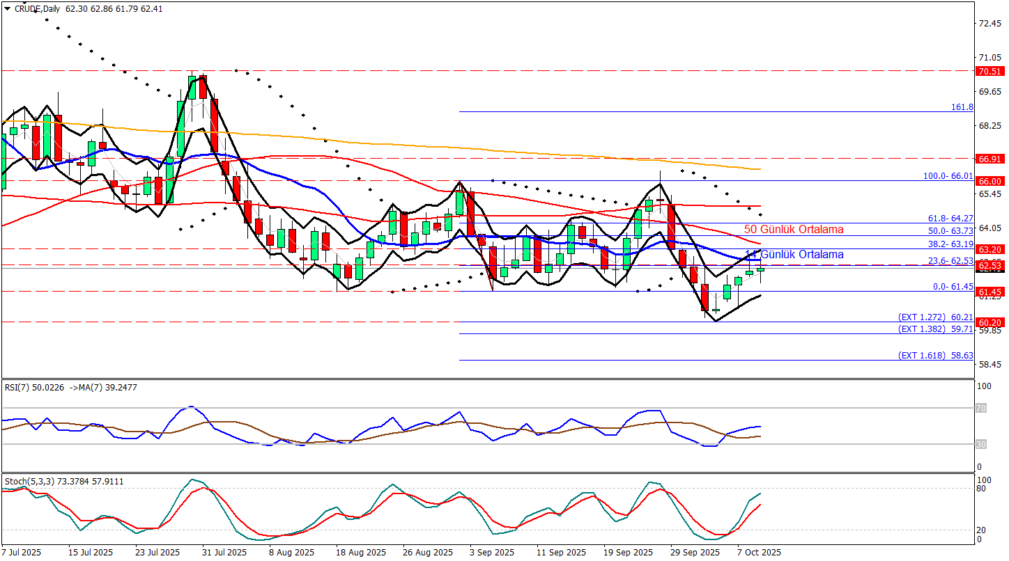Image resolution: width=1009 pixels, height=561 pixels.
Task: Select the "50 Günlük Ortalama" text label
Action: click(794, 229)
